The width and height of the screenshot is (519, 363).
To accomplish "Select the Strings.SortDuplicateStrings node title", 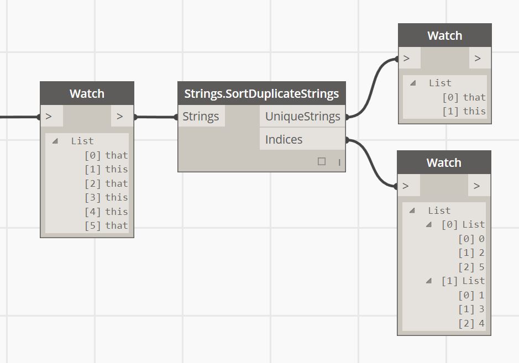I will tap(261, 93).
